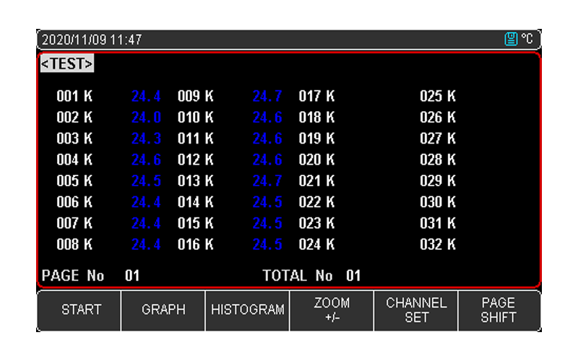The width and height of the screenshot is (578, 361).
Task: Click the °C temperature unit indicator
Action: tap(527, 40)
